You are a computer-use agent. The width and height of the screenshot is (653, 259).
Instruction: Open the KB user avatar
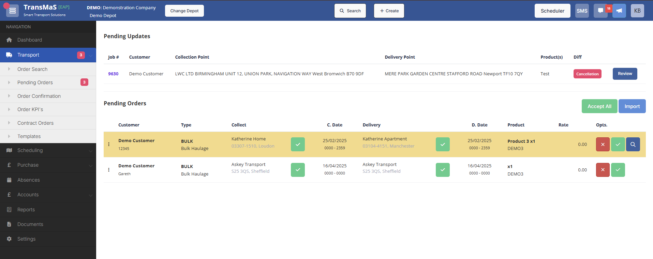pos(637,11)
